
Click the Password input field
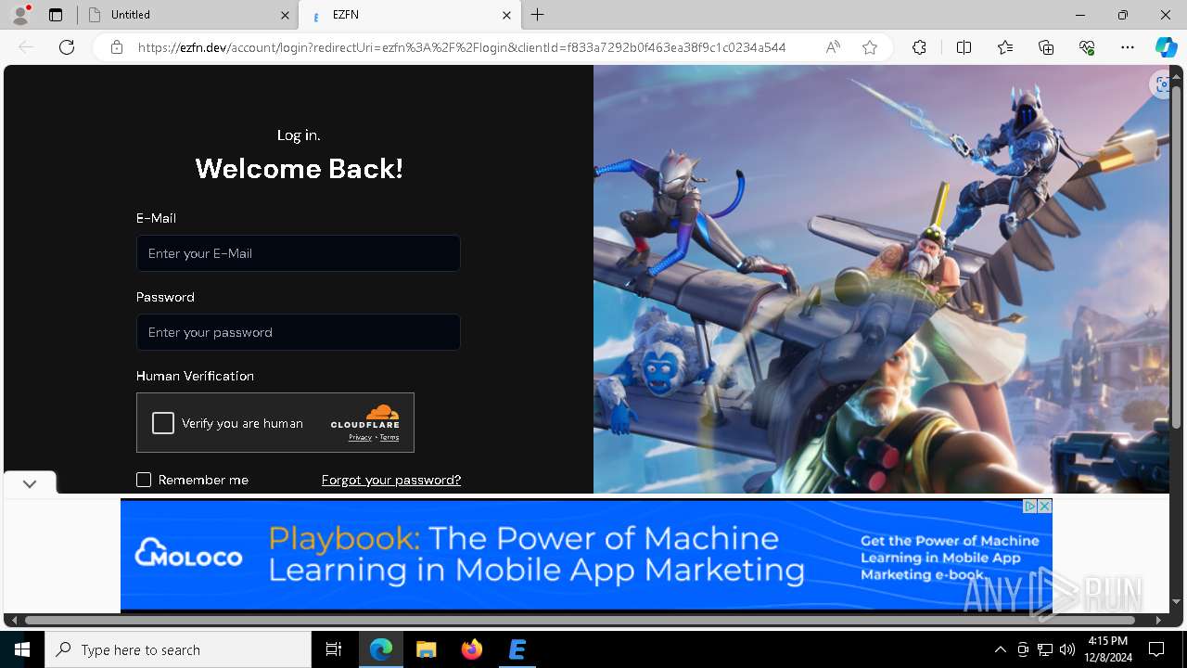[299, 332]
